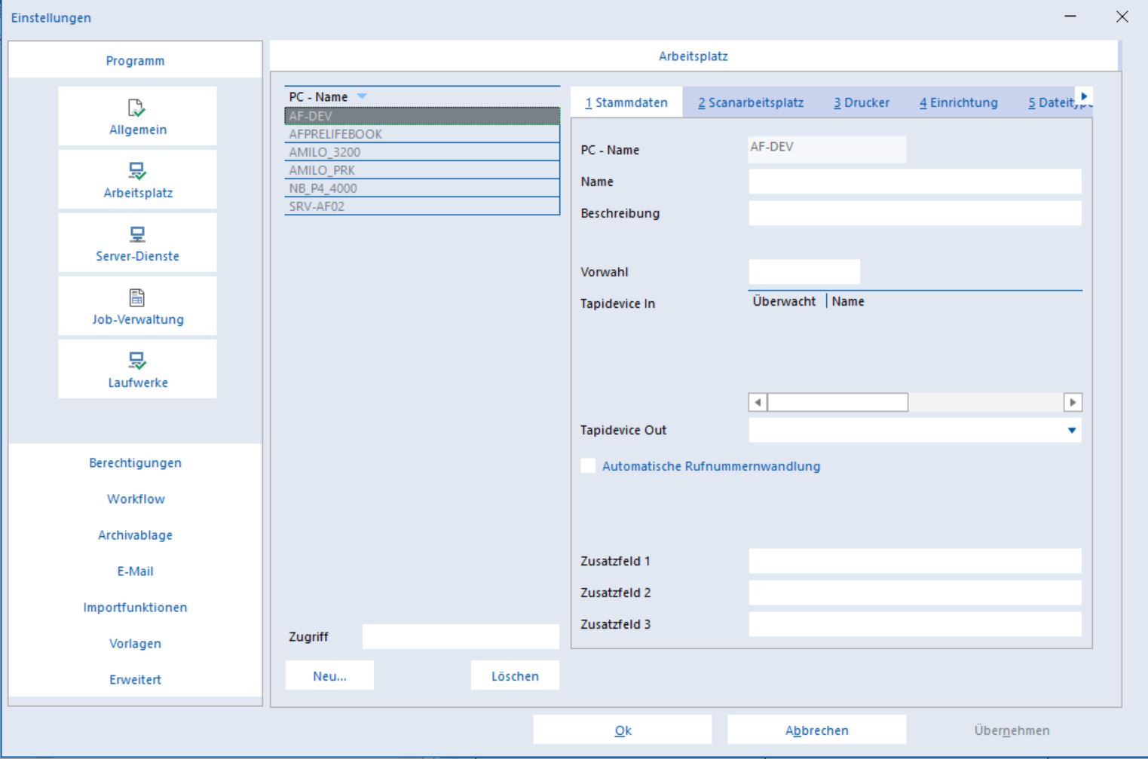Expand the Berechtigungen section
This screenshot has width=1148, height=759.
tap(136, 463)
